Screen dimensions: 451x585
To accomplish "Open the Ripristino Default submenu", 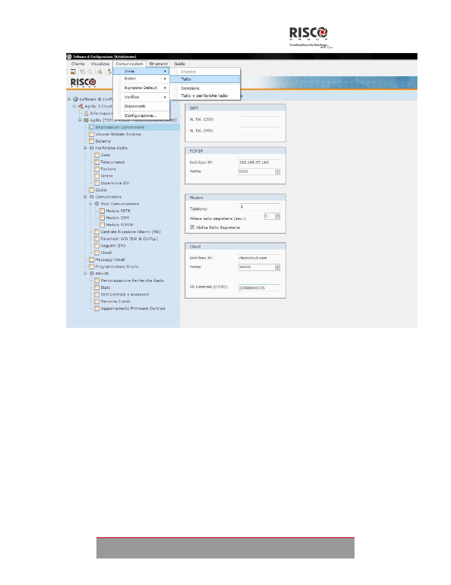I will [141, 88].
